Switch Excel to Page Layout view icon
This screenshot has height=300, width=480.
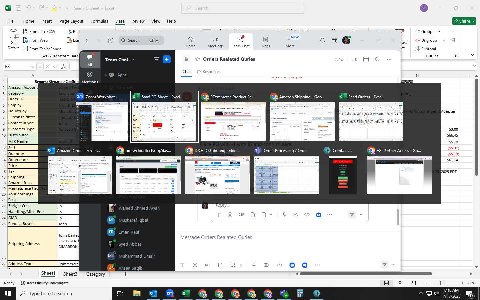(400, 283)
